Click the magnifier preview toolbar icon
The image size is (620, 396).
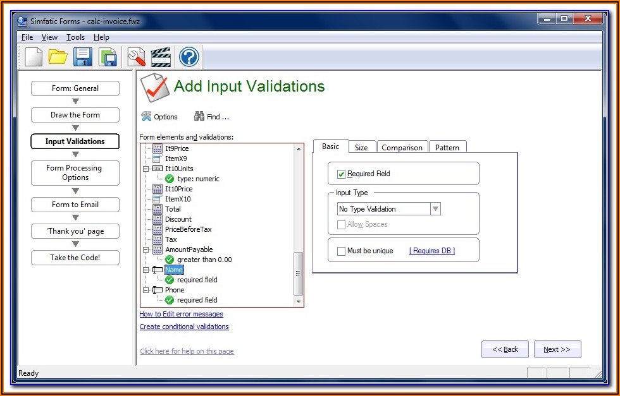click(x=137, y=57)
